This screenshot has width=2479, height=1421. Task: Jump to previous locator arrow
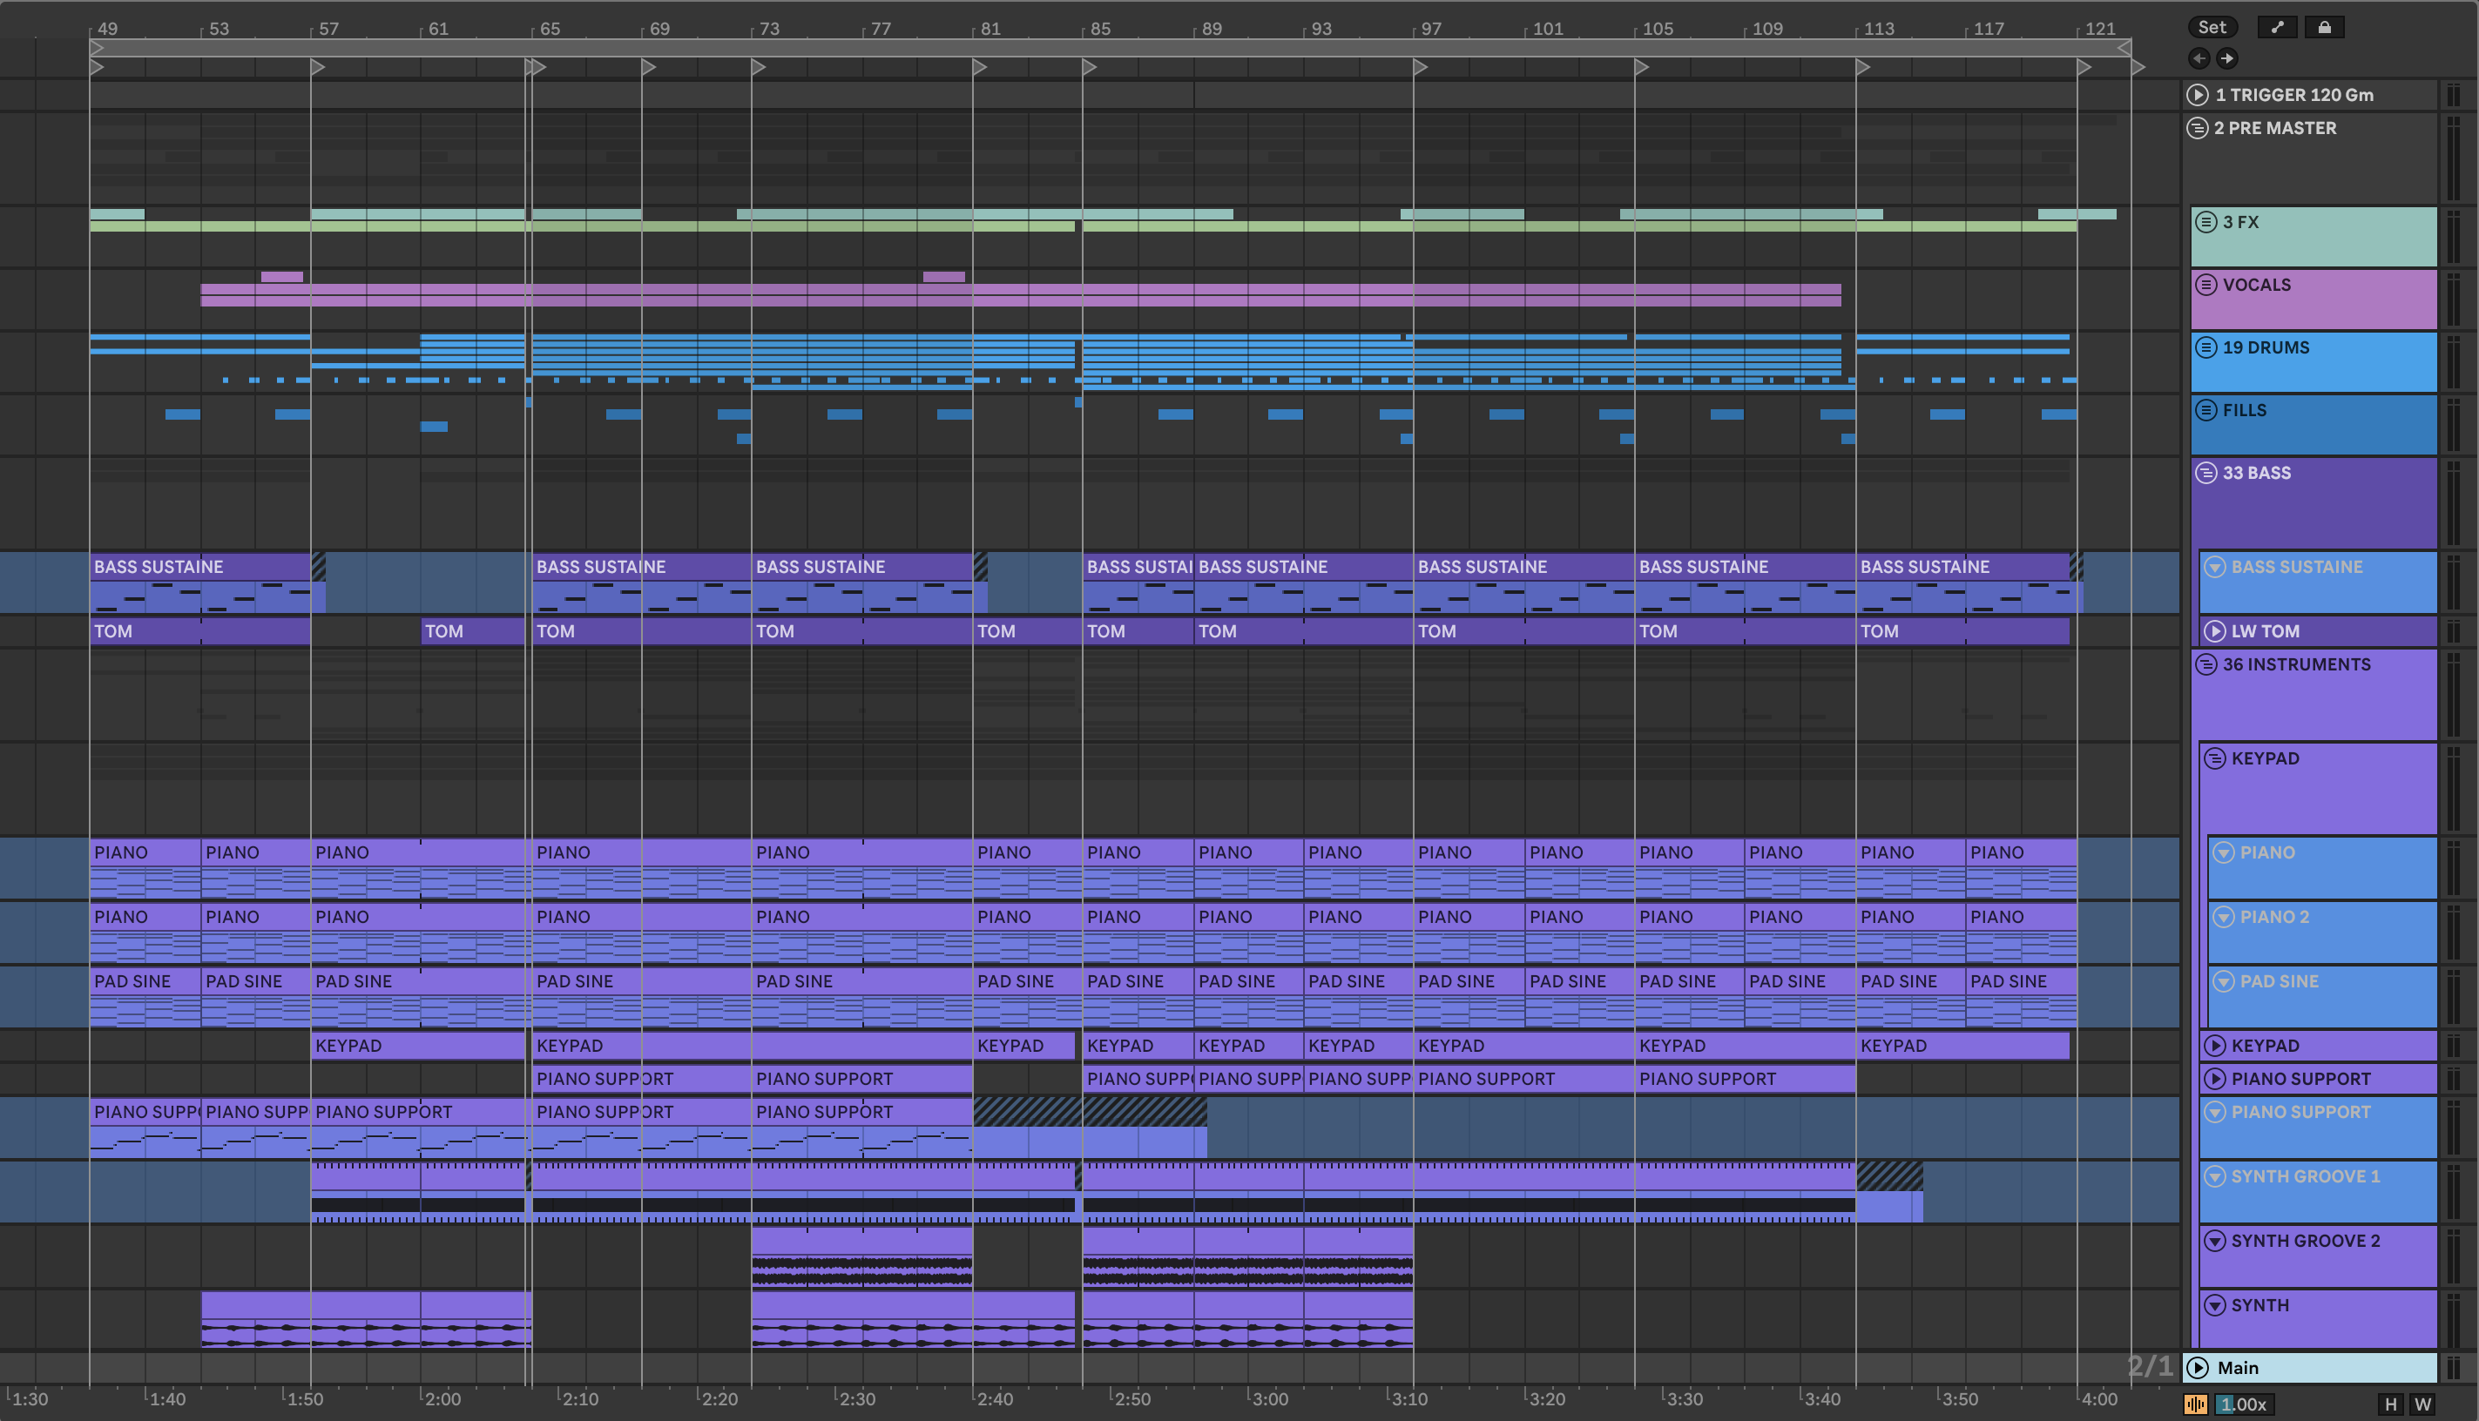click(2199, 58)
